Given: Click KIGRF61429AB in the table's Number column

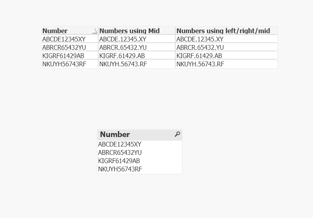Looking at the screenshot, I should (x=63, y=56).
